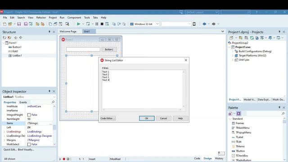Expand the Margins property
The height and width of the screenshot is (162, 288).
tap(4, 140)
